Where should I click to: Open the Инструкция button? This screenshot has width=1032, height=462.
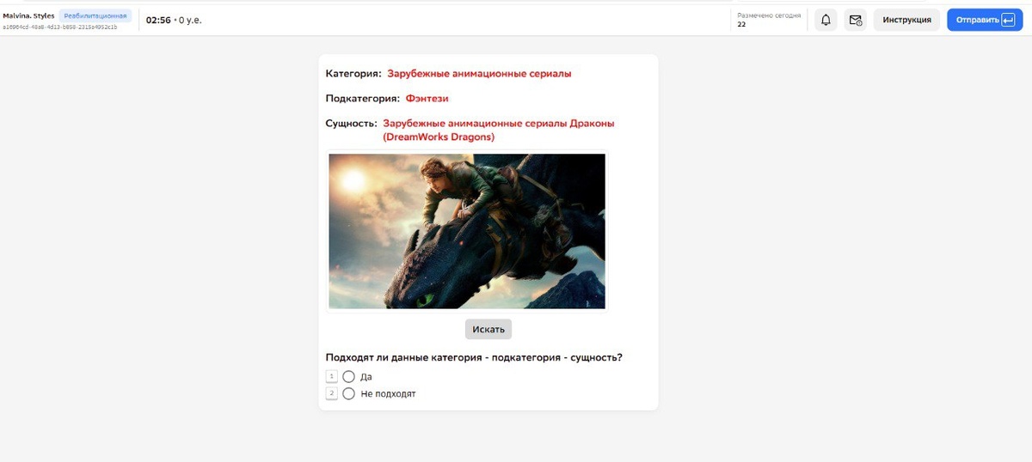click(906, 20)
